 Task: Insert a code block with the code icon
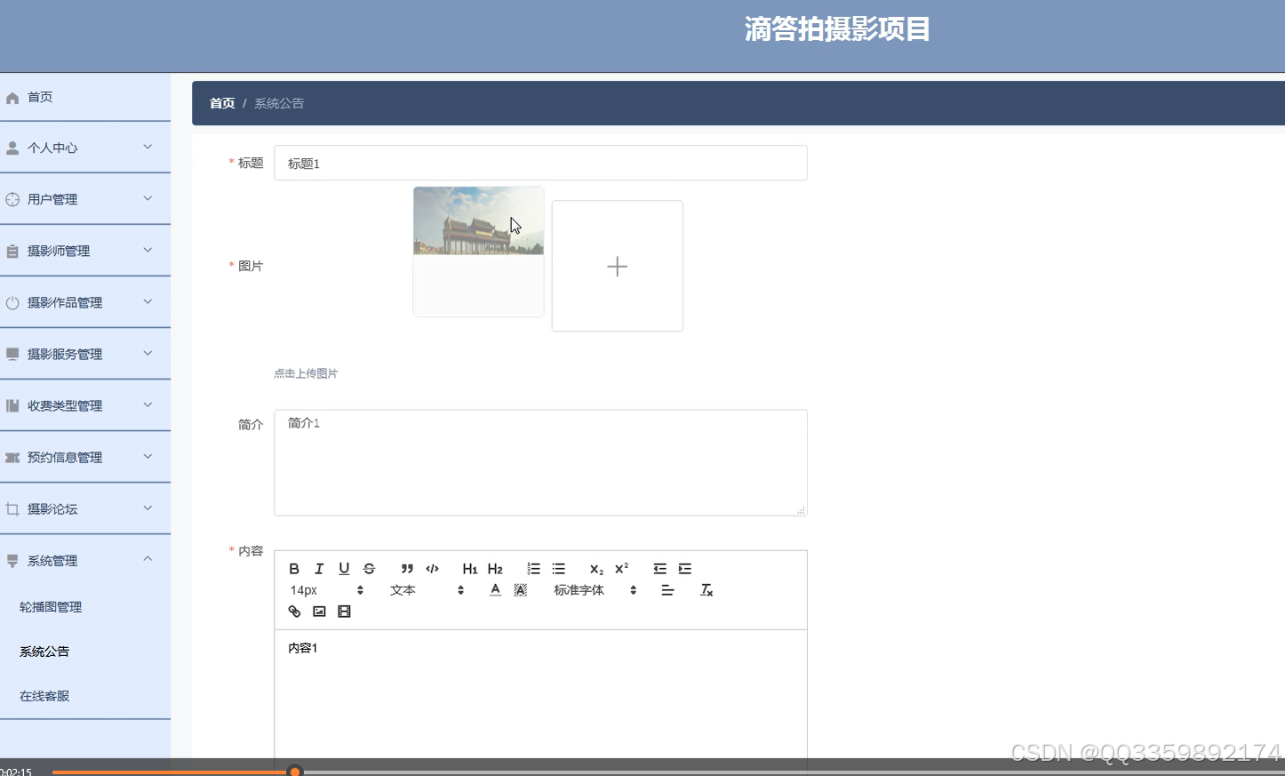(x=433, y=569)
